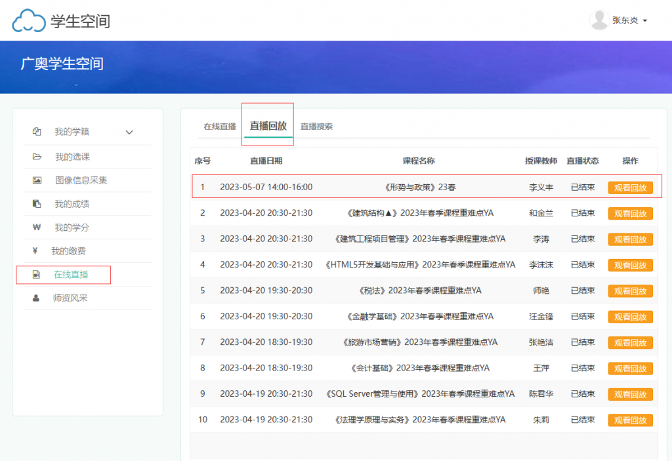The width and height of the screenshot is (672, 461).
Task: Click the 直播日期 column header
Action: [x=266, y=161]
